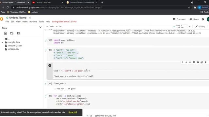
Task: Upload file icon in Files panel
Action: [6, 33]
